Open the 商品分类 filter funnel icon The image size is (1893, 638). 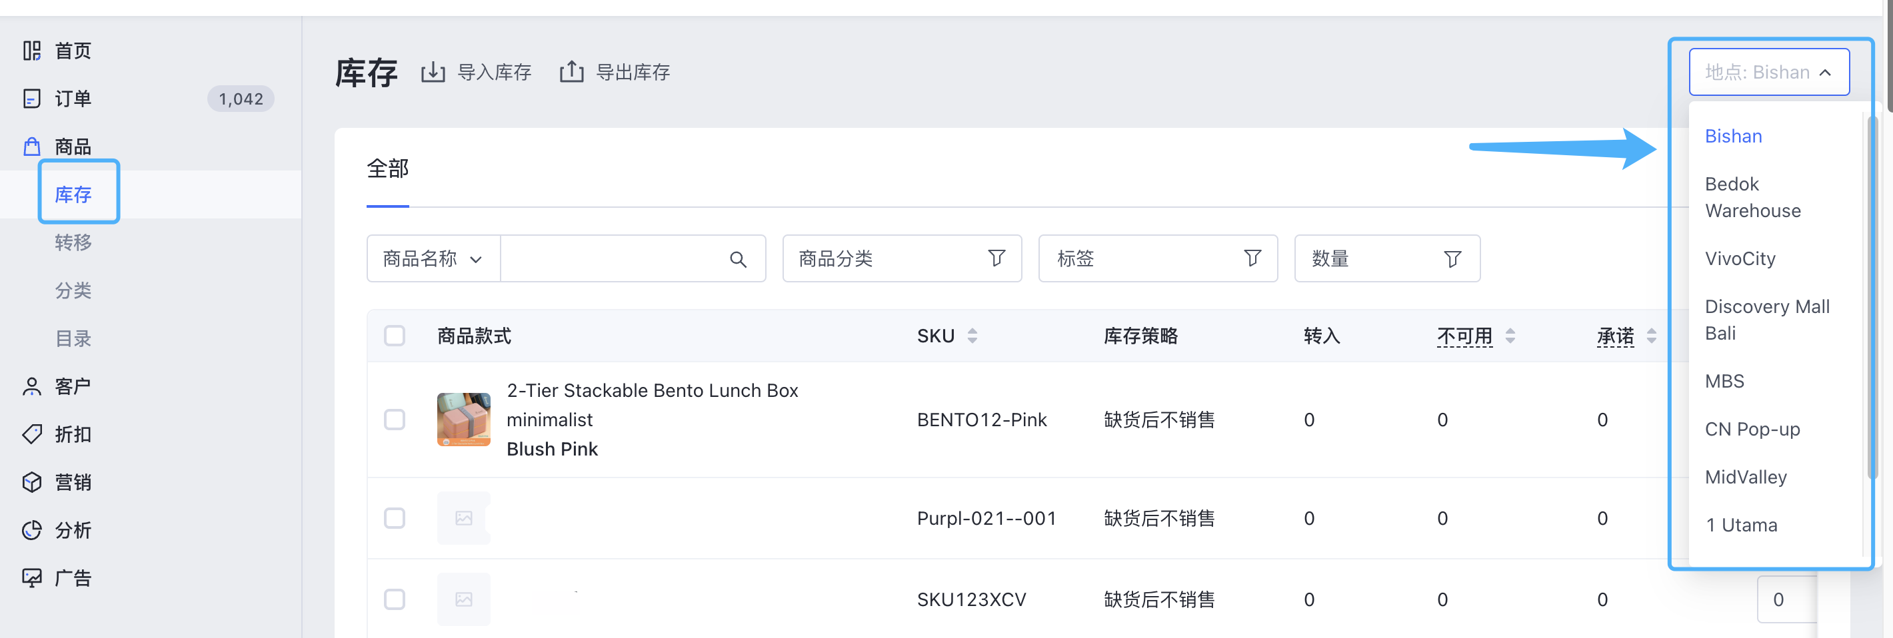[x=996, y=258]
